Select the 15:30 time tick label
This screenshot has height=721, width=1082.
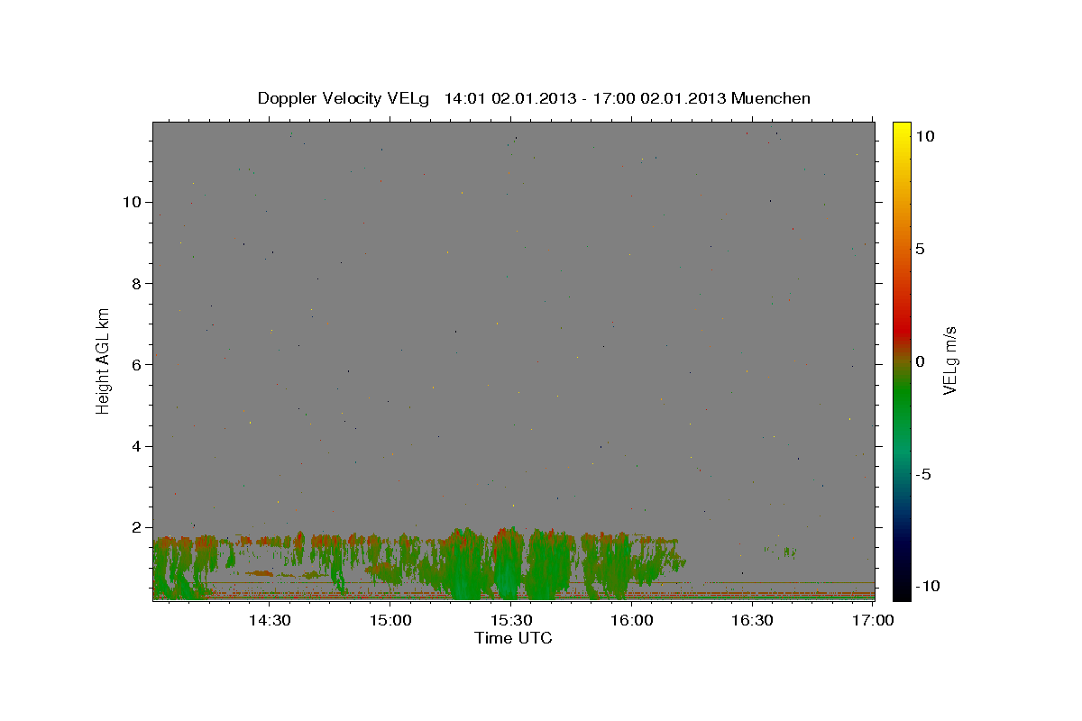click(510, 620)
